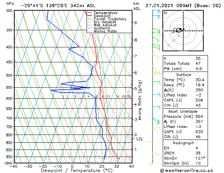Click the red Temperature legend line
This screenshot has height=173, width=224.
point(90,13)
